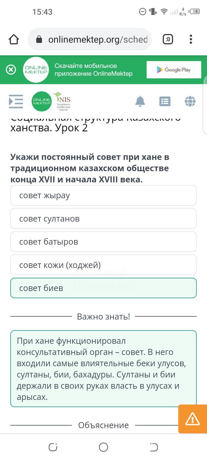Select answer 'совет султанов'
This screenshot has width=207, height=461.
pos(103,219)
